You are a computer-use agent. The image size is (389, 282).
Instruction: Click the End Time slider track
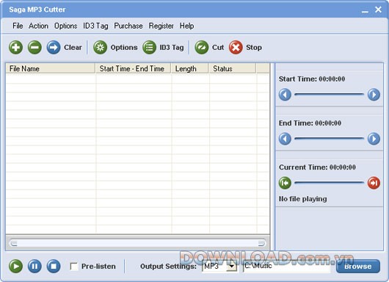point(330,139)
